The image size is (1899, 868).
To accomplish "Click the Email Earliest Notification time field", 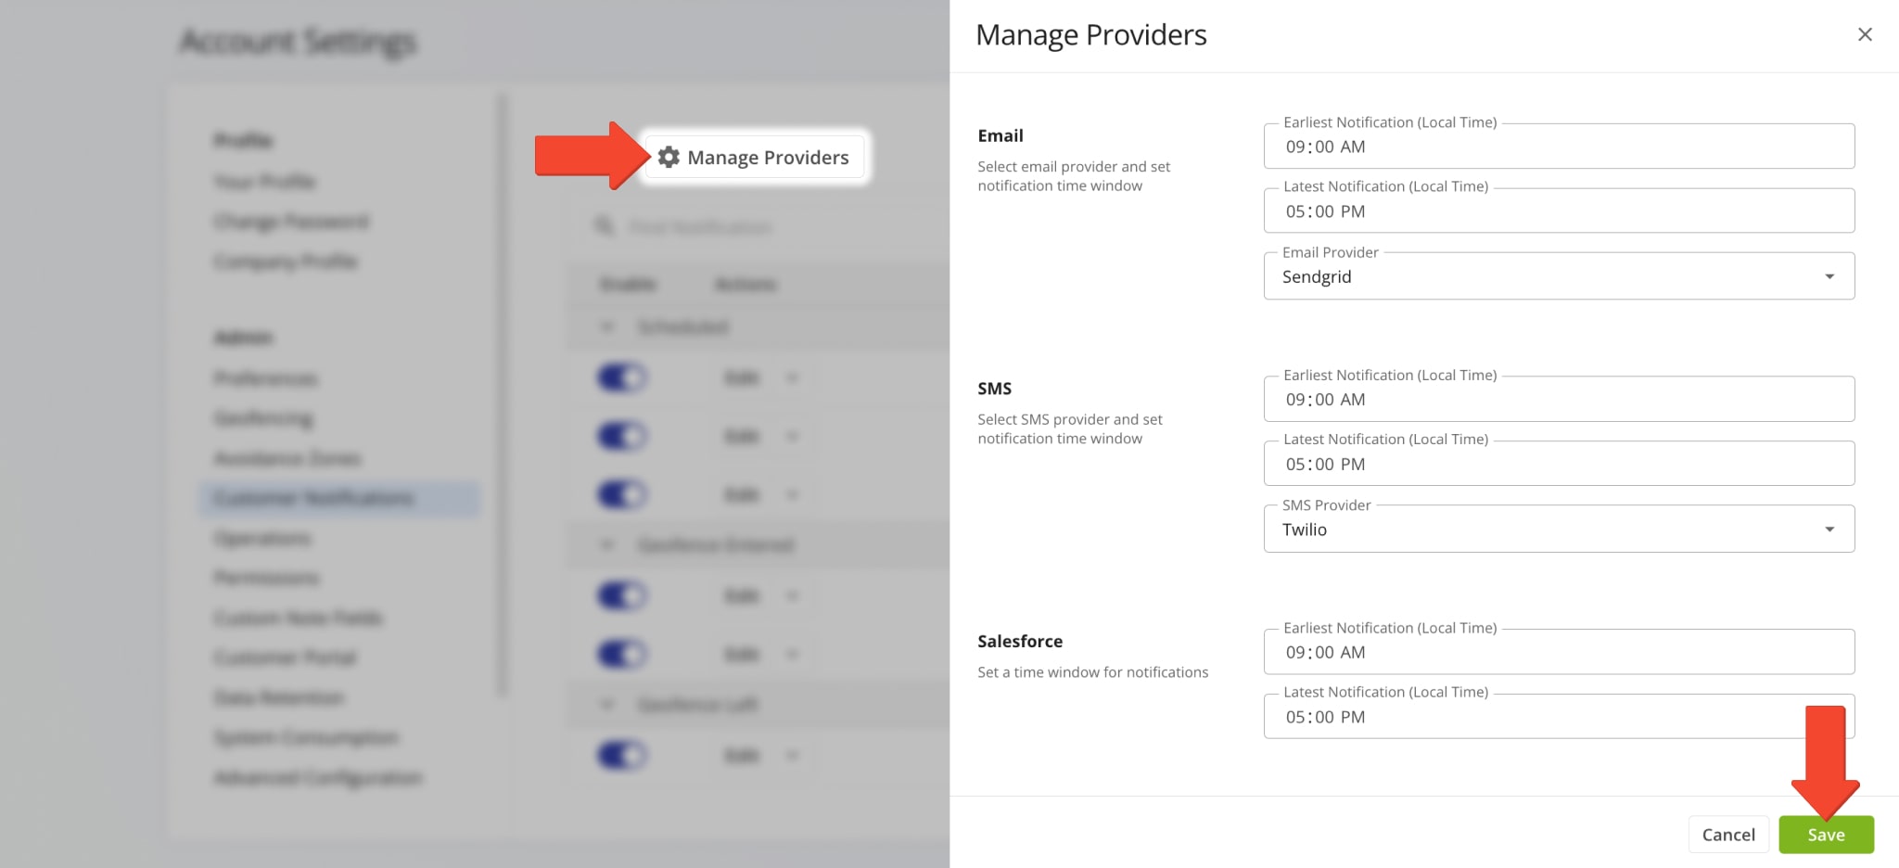I will tap(1559, 147).
